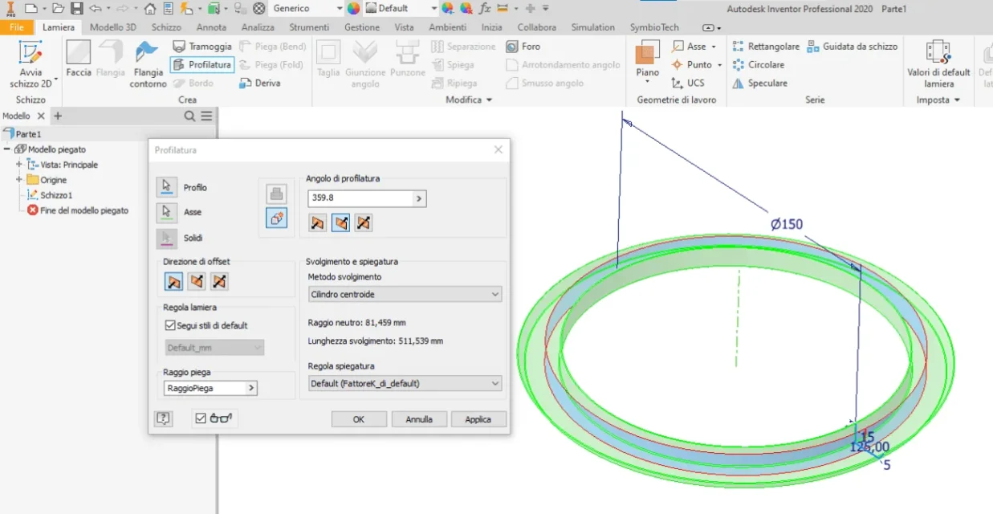The width and height of the screenshot is (993, 514).
Task: Expand the Imposta panel dropdown
Action: 938,100
